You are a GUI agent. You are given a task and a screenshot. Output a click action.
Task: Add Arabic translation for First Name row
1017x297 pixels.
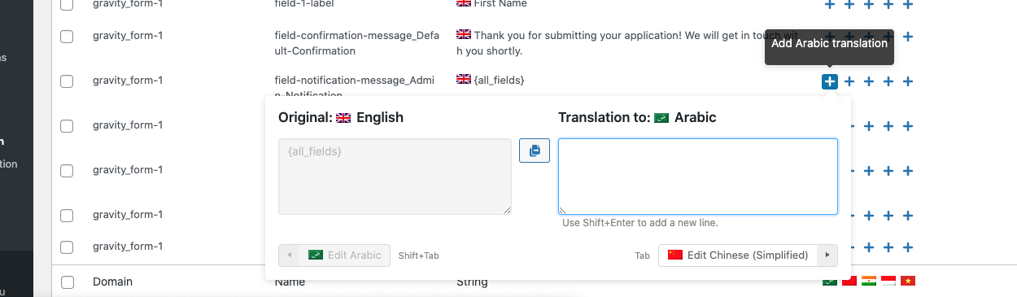tap(829, 4)
